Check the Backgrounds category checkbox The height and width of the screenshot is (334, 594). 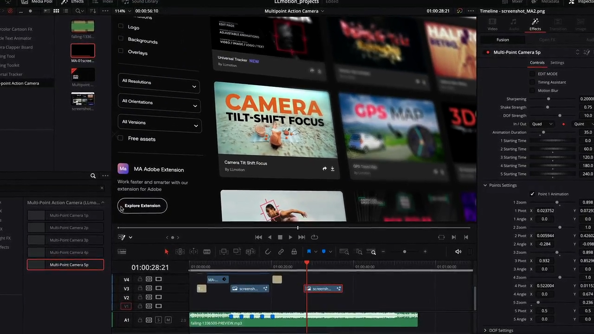click(121, 38)
